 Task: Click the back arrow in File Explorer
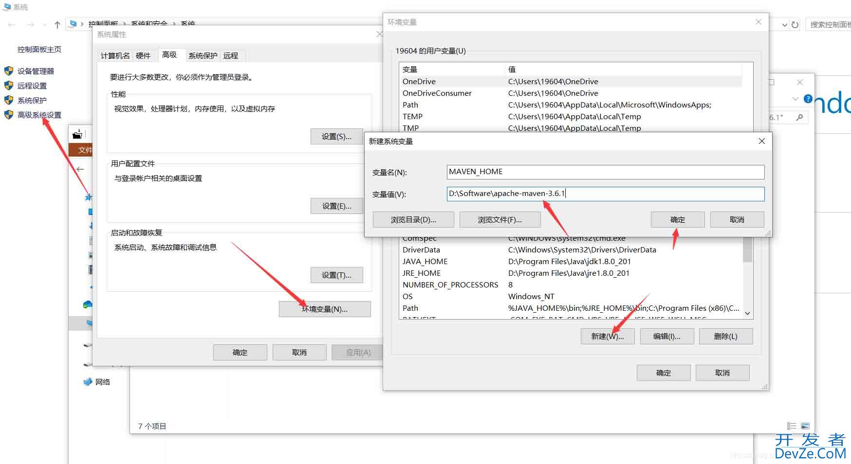tap(80, 169)
